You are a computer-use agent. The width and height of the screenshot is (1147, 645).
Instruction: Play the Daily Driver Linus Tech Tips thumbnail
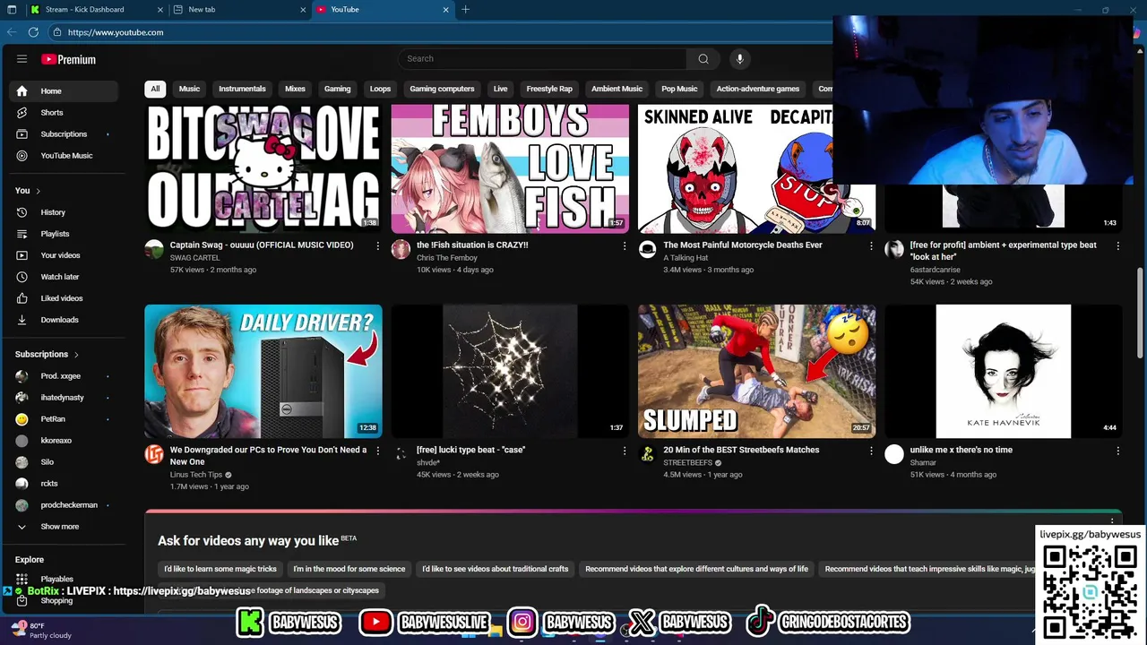click(x=263, y=371)
